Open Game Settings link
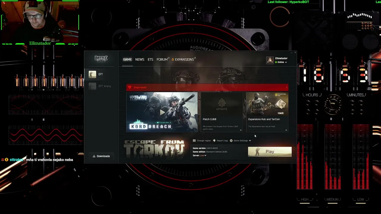381x214 pixels. pyautogui.click(x=241, y=141)
